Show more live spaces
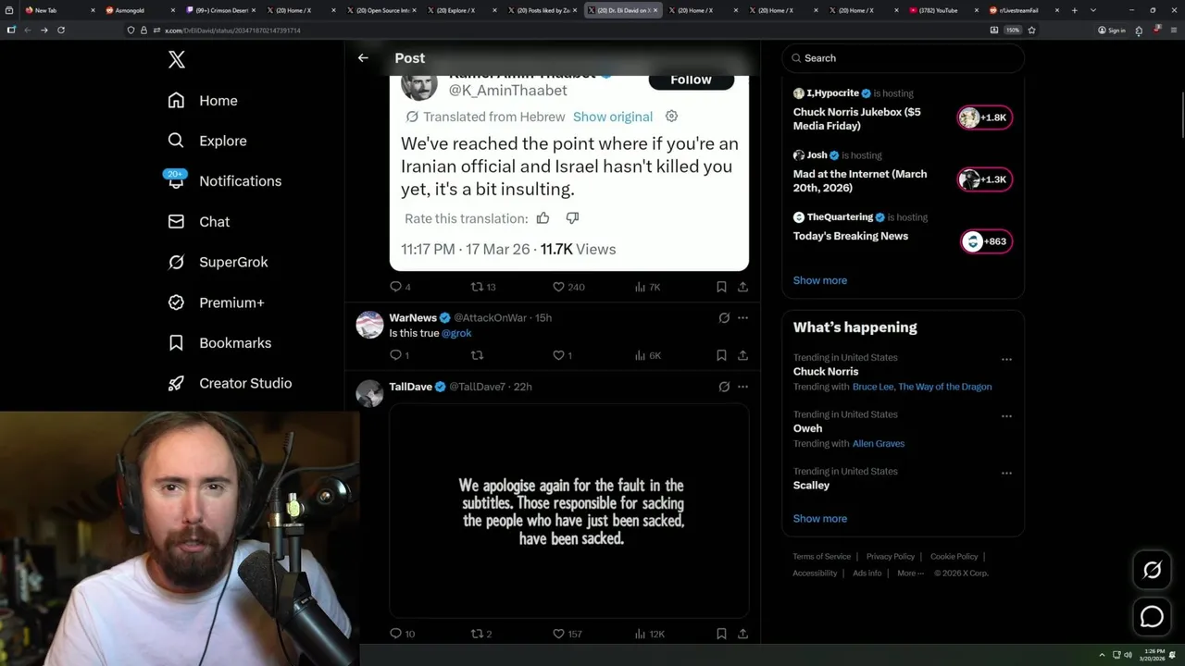Screen dimensions: 1185x666 pos(819,280)
